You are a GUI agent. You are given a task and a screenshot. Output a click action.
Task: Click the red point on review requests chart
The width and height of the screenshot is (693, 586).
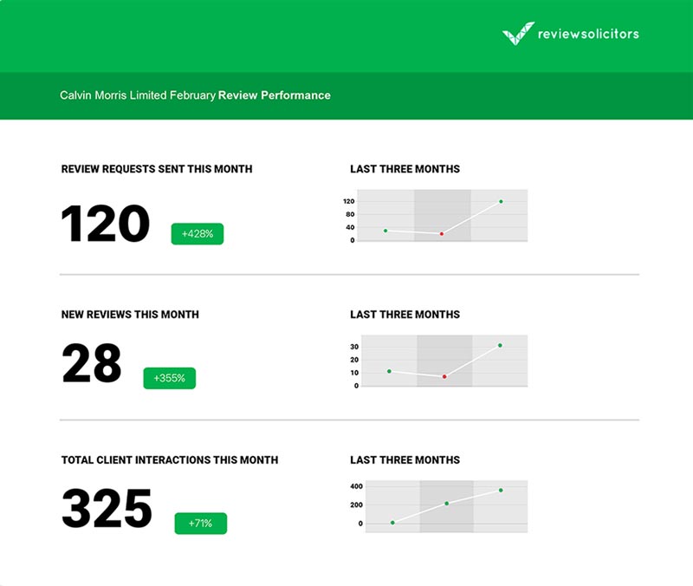point(441,233)
